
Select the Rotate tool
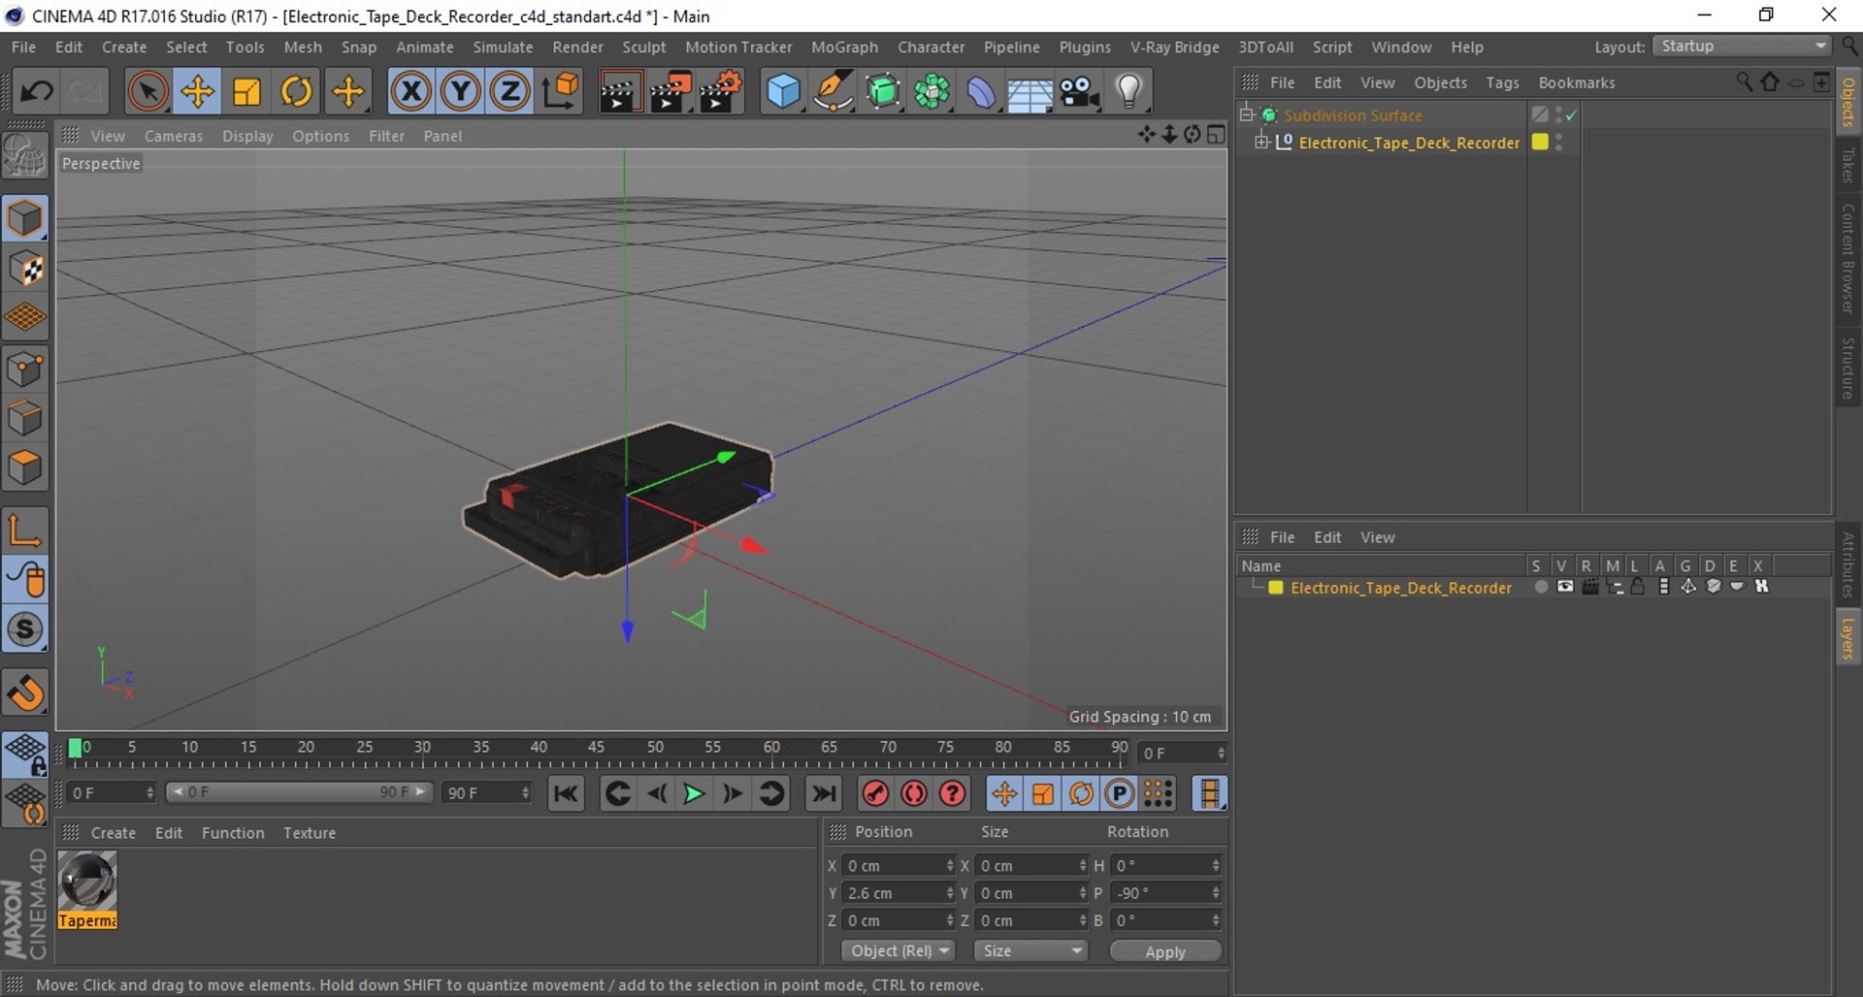[x=296, y=92]
